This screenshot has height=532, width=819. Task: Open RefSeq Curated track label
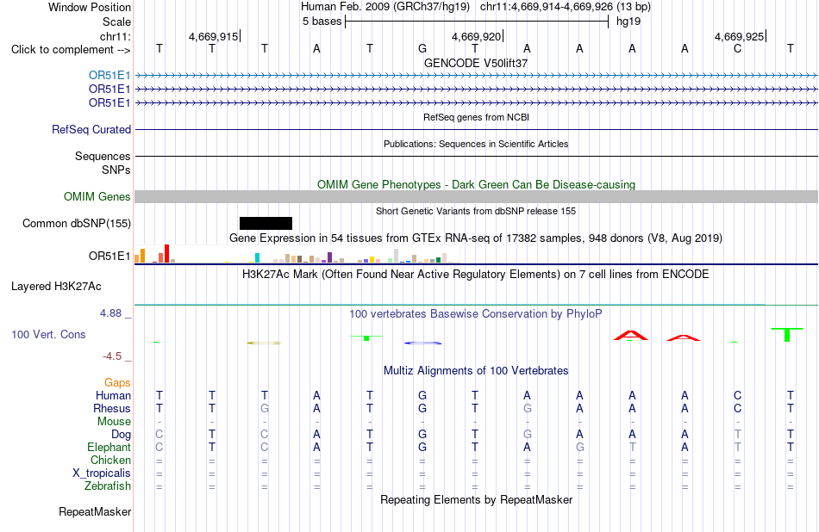91,129
